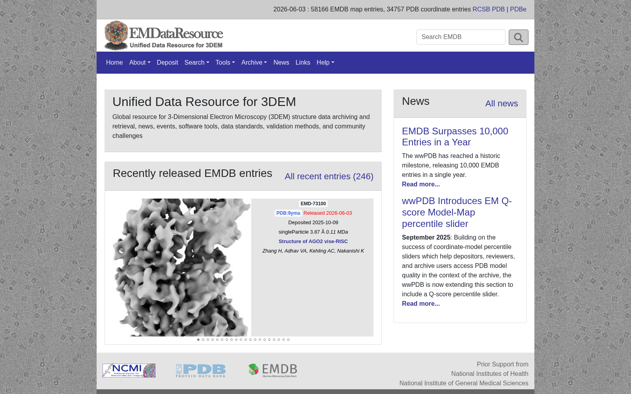Open the RCSB PDB Protein Data Bank logo
Screen dimensions: 631x394
click(x=201, y=370)
